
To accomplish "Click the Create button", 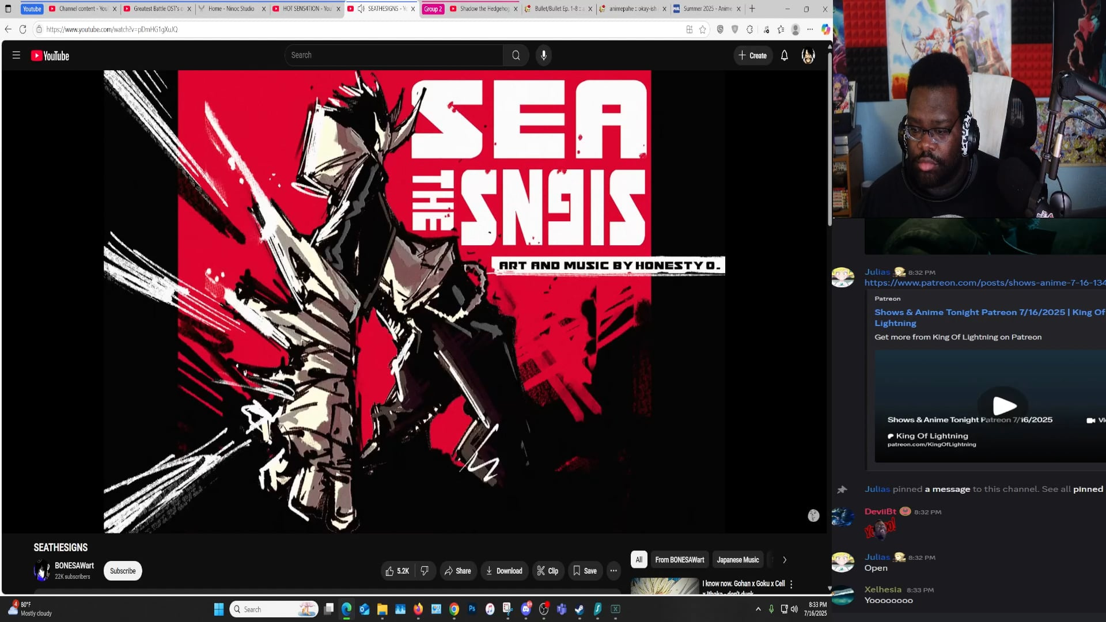I will (753, 55).
